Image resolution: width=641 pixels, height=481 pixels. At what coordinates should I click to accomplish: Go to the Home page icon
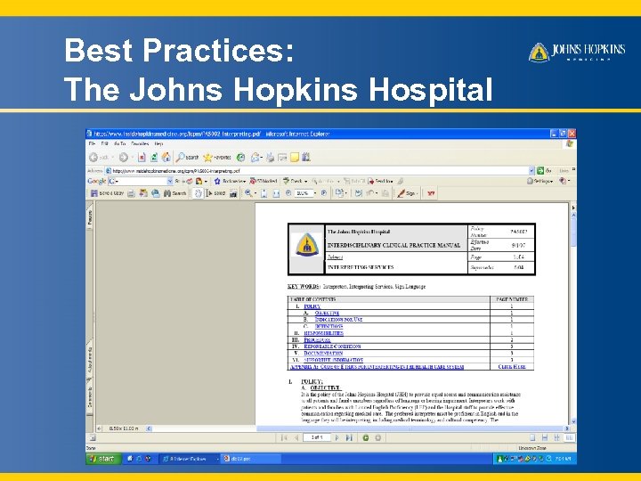click(166, 158)
